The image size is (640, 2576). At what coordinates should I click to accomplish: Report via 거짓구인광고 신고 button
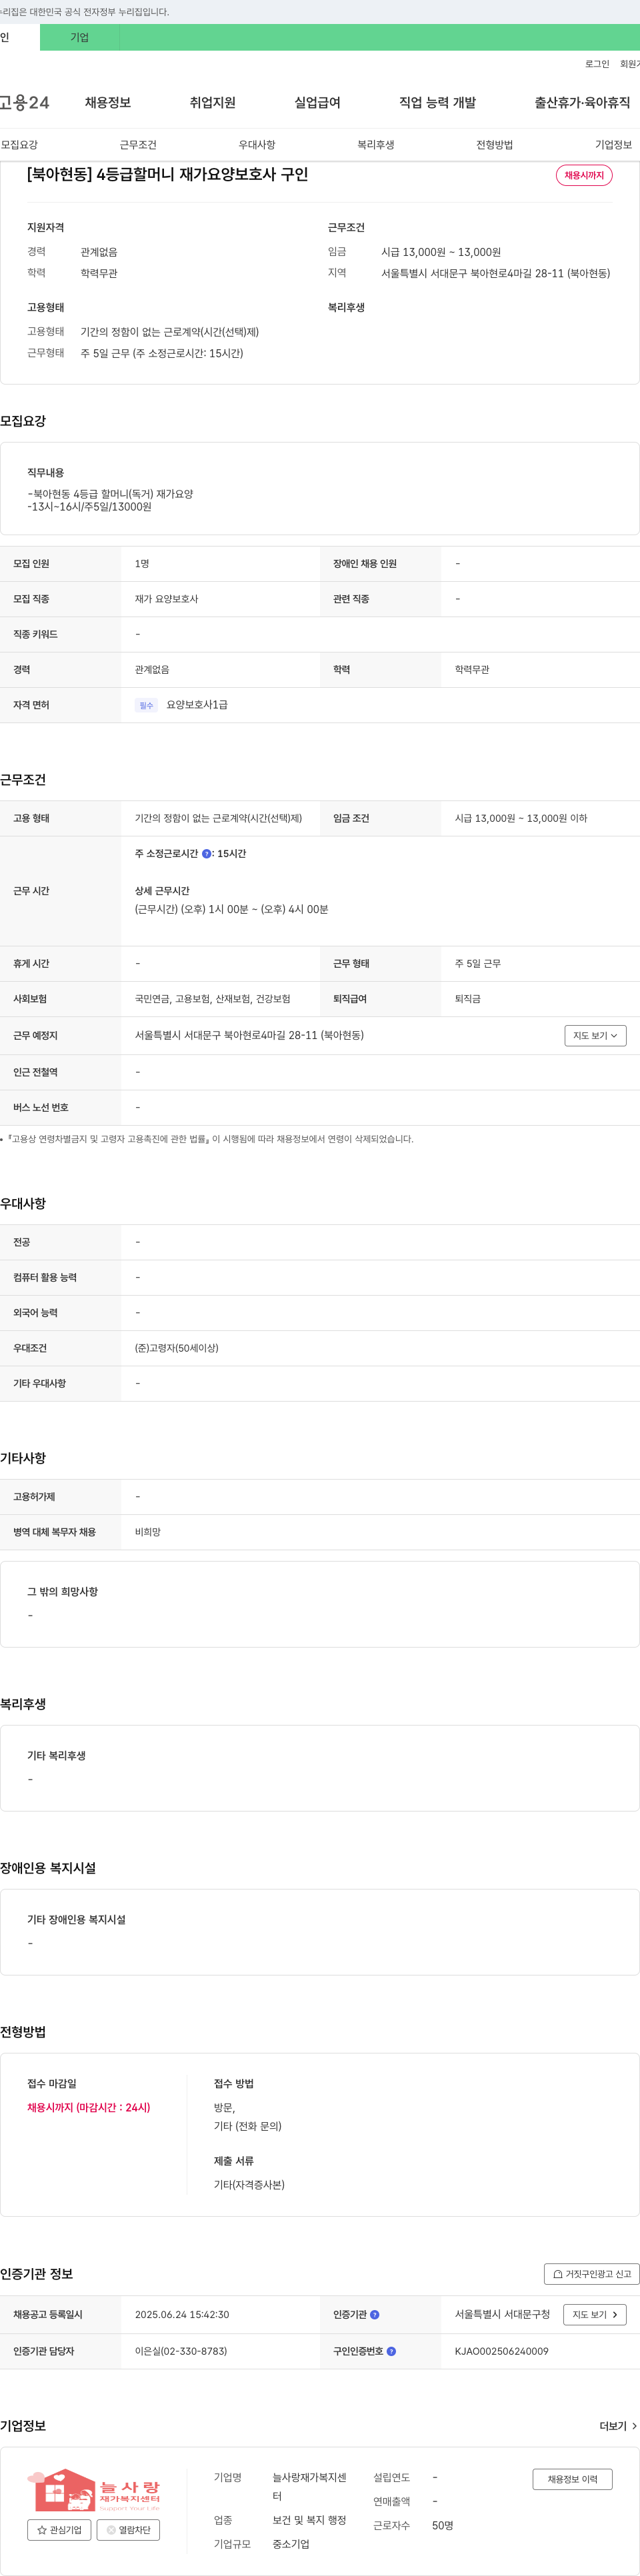[592, 2273]
